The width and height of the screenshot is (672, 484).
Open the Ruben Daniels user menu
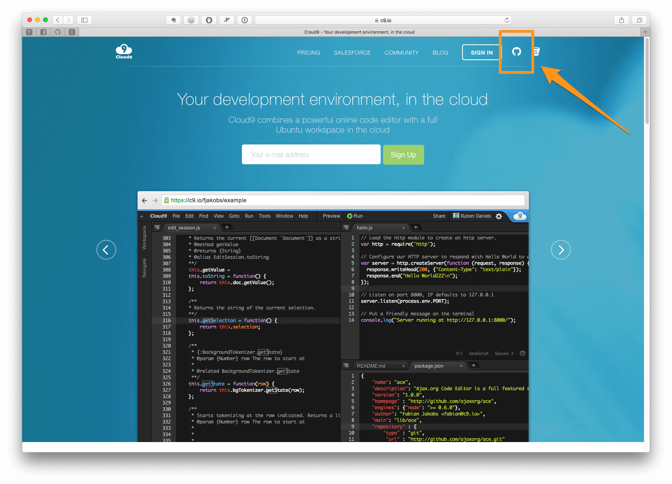[472, 216]
